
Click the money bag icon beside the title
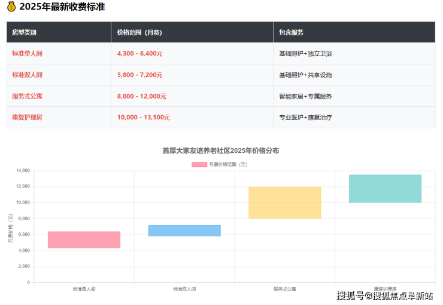click(x=11, y=7)
